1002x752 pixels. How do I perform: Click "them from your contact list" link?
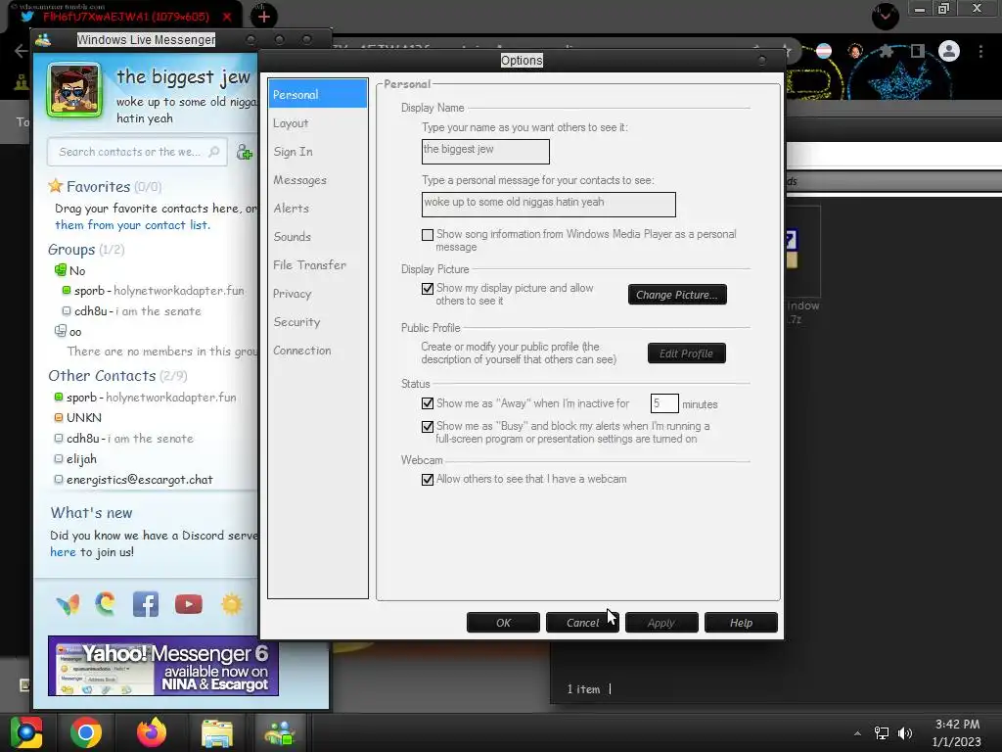pyautogui.click(x=132, y=225)
